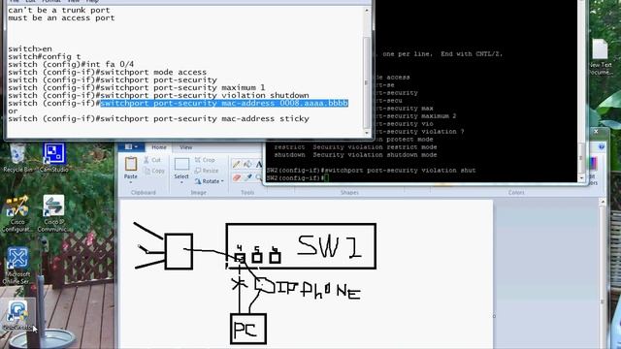The height and width of the screenshot is (349, 621).
Task: Click the 'shutdown Security violation shutdown mode' terminal line
Action: click(355, 155)
